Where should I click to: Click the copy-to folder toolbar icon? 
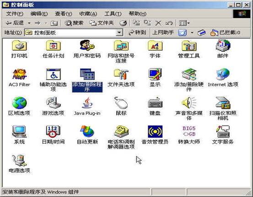tap(147, 23)
